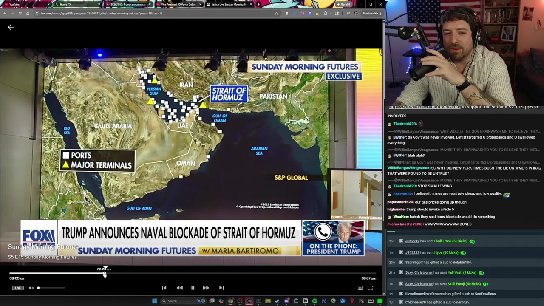Open Gemini in browser toolbar
Image resolution: width=544 pixels, height=306 pixels.
click(x=343, y=4)
